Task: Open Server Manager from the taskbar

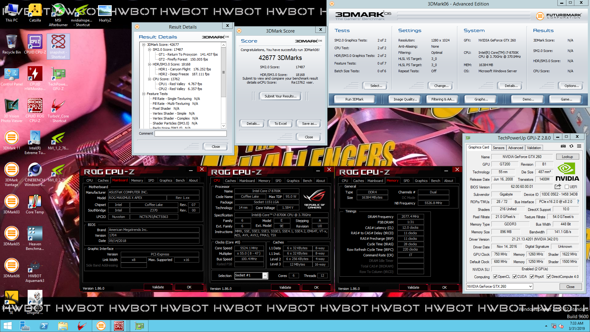Action: pos(25,326)
